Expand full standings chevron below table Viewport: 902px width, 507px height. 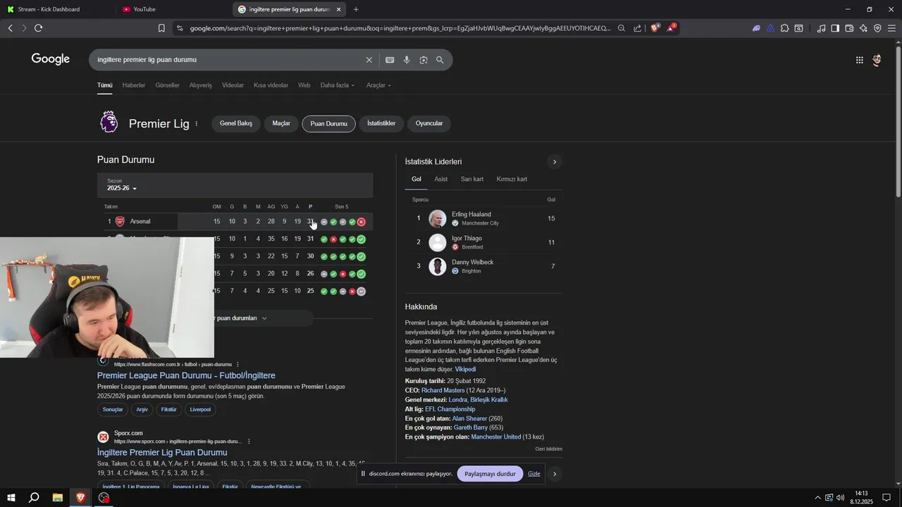pos(264,318)
